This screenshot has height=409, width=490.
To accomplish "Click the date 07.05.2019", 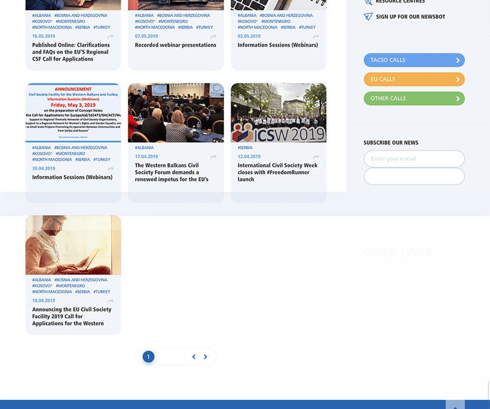I will coord(146,36).
